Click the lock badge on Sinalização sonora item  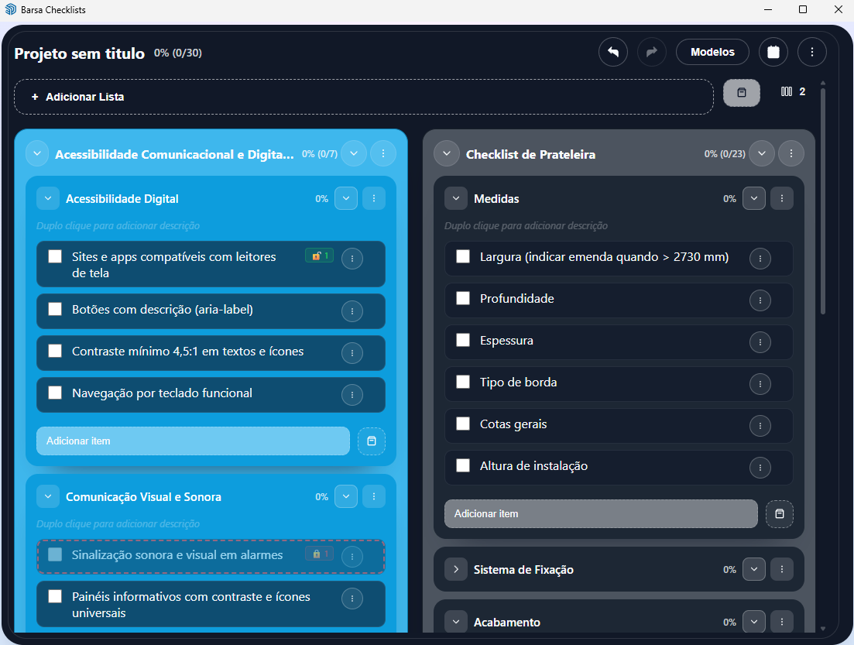318,554
